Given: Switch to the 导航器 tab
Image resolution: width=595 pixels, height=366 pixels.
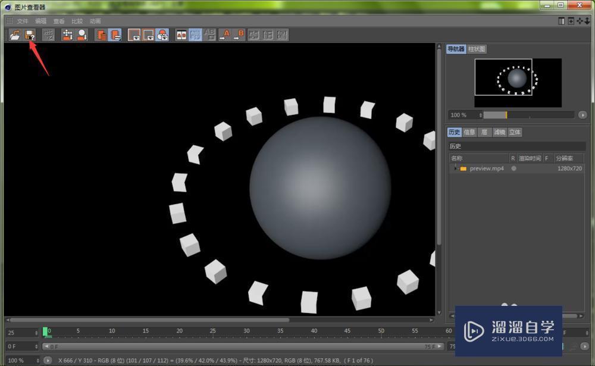Looking at the screenshot, I should [456, 49].
